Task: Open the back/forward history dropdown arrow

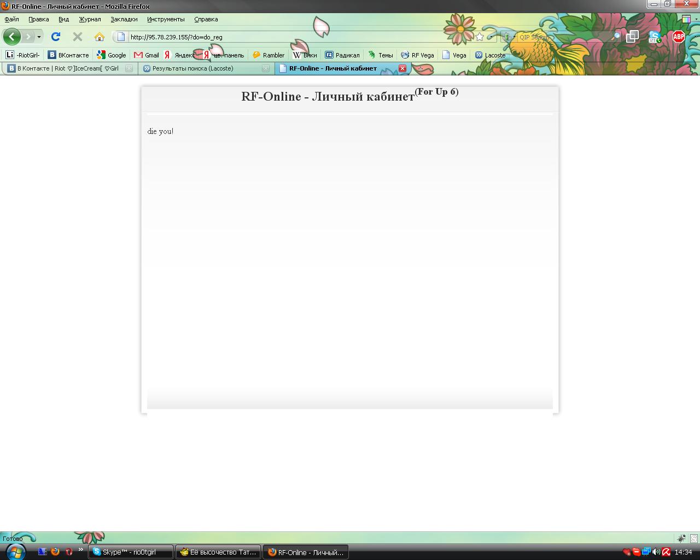Action: [39, 37]
